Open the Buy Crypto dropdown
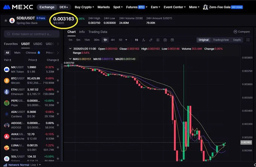 [x=84, y=7]
